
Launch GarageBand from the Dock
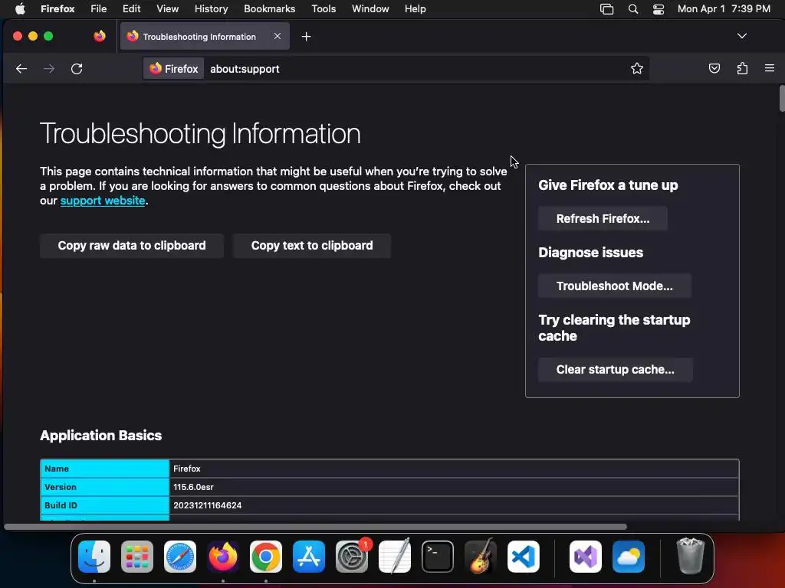coord(481,557)
